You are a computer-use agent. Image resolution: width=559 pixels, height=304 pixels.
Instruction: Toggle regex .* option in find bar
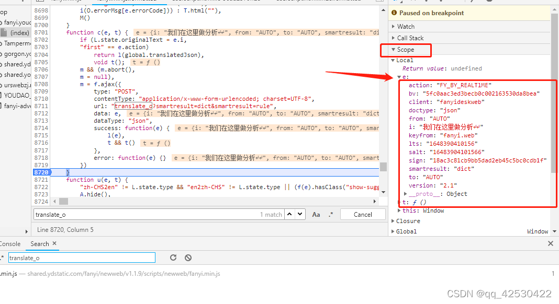point(331,214)
